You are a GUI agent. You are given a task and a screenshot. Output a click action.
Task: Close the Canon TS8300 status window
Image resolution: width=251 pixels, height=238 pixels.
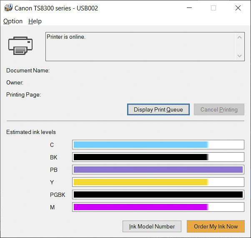point(238,8)
